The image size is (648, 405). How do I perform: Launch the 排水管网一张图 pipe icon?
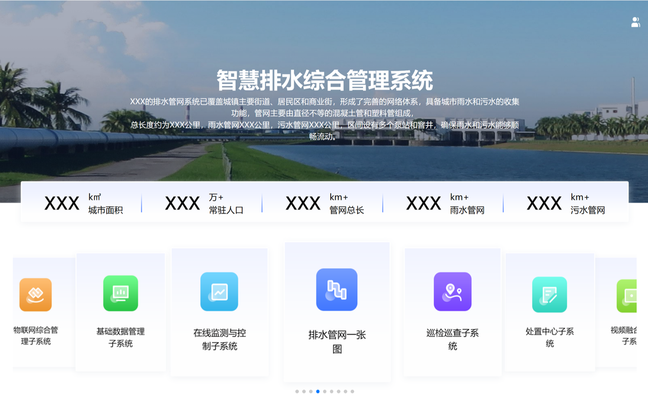337,289
